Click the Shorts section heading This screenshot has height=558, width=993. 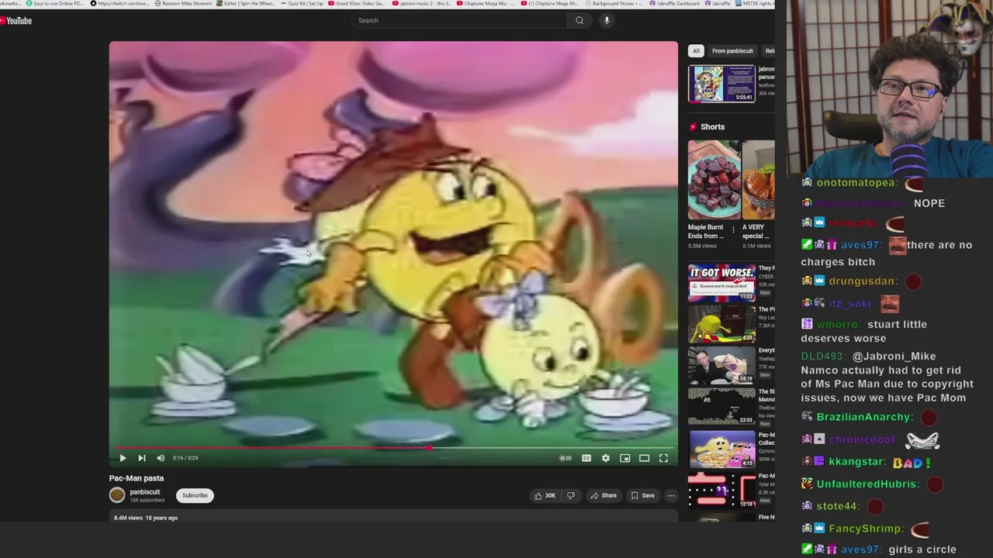[713, 126]
